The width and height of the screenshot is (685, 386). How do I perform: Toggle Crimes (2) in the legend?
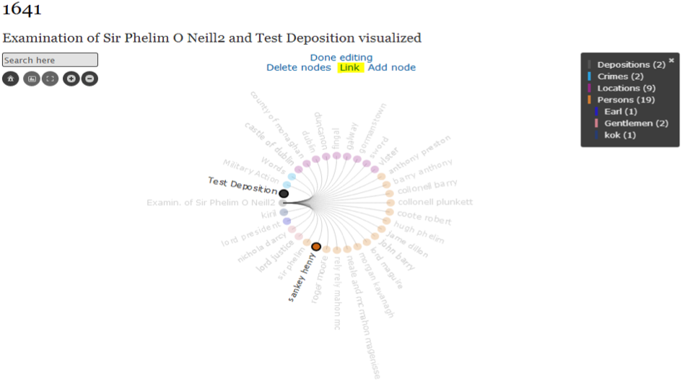[620, 76]
